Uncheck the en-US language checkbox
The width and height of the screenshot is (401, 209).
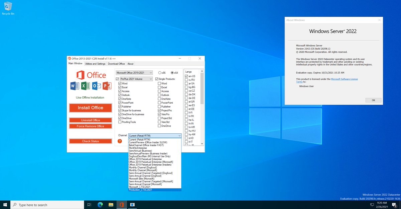[x=186, y=76]
